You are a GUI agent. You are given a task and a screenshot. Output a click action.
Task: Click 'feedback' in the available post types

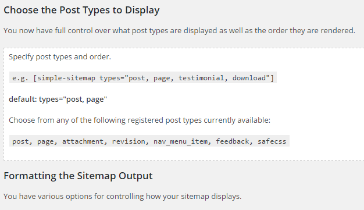click(234, 141)
